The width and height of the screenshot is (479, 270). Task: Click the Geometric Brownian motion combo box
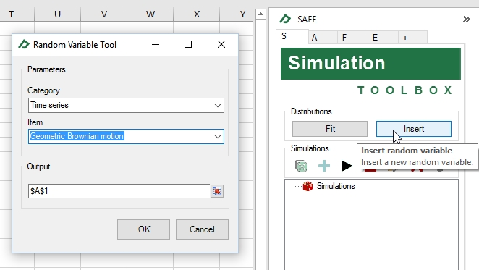point(126,136)
